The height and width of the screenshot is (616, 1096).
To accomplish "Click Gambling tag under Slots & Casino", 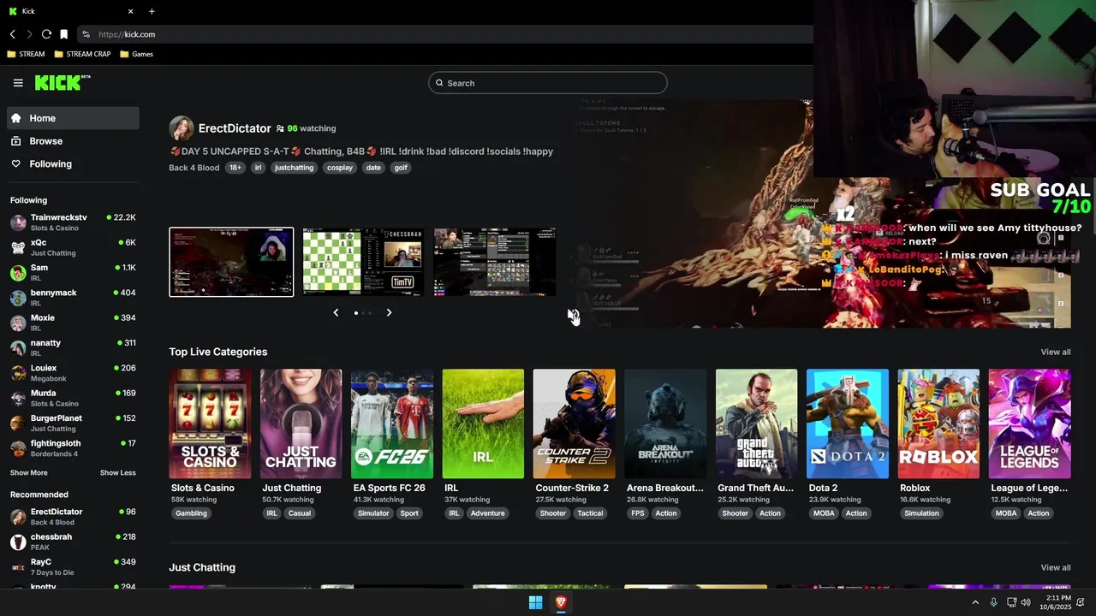I will (191, 513).
